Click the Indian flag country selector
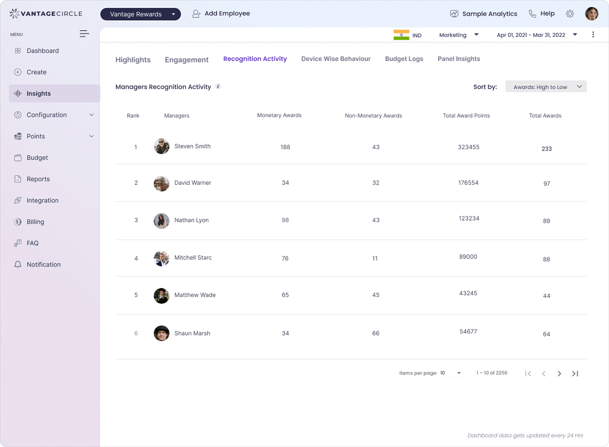The width and height of the screenshot is (609, 447). pos(401,35)
